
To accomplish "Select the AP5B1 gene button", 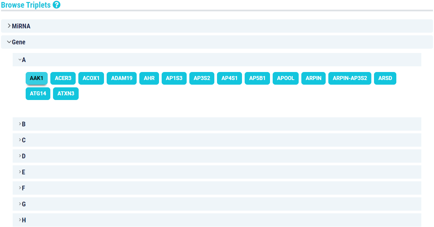I will pos(257,78).
